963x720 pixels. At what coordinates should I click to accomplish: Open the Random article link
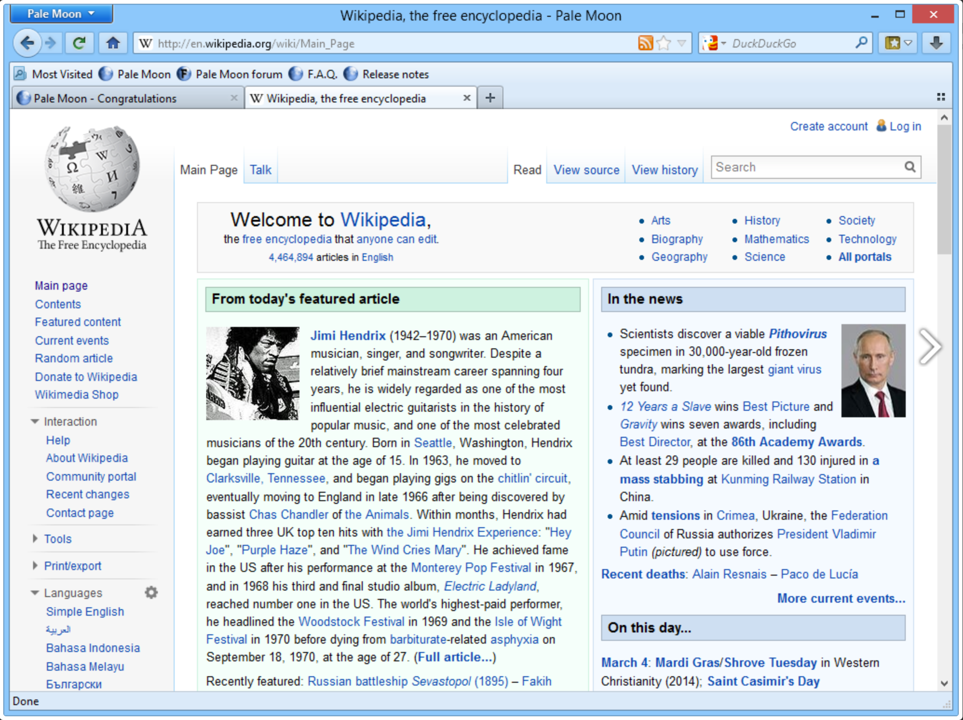(74, 358)
